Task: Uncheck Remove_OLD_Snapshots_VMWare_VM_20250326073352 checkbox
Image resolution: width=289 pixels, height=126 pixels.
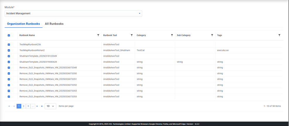Action: coord(9,85)
